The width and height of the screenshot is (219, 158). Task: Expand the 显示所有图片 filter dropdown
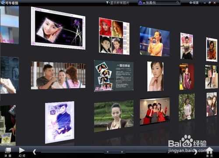point(117,3)
